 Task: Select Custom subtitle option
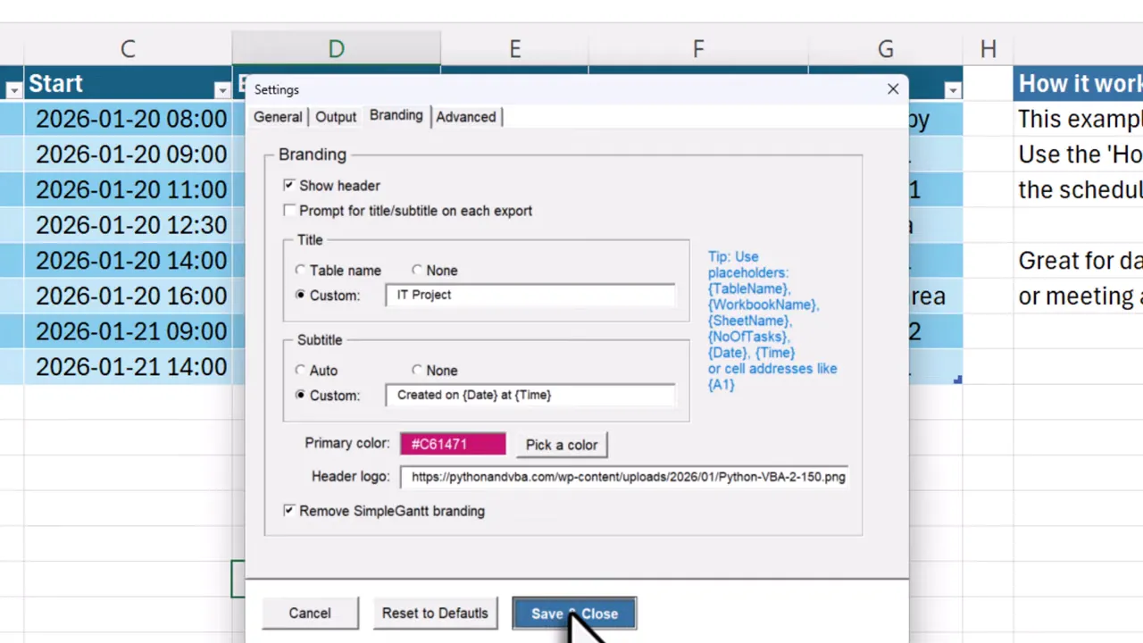click(300, 395)
